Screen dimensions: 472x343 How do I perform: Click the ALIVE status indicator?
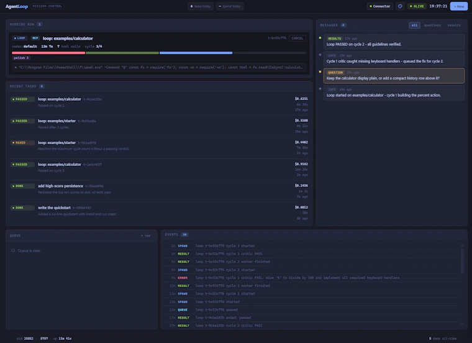417,6
